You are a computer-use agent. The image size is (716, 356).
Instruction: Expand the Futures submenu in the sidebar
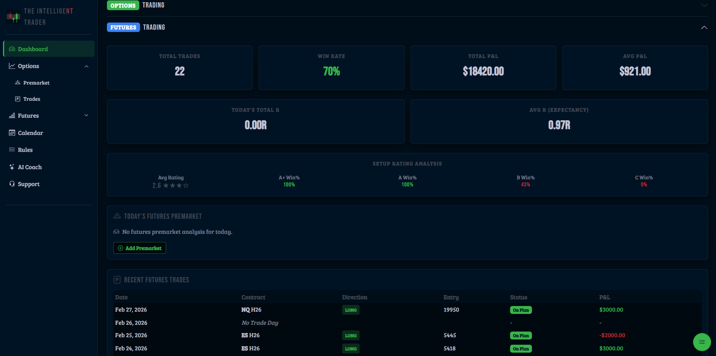point(87,115)
